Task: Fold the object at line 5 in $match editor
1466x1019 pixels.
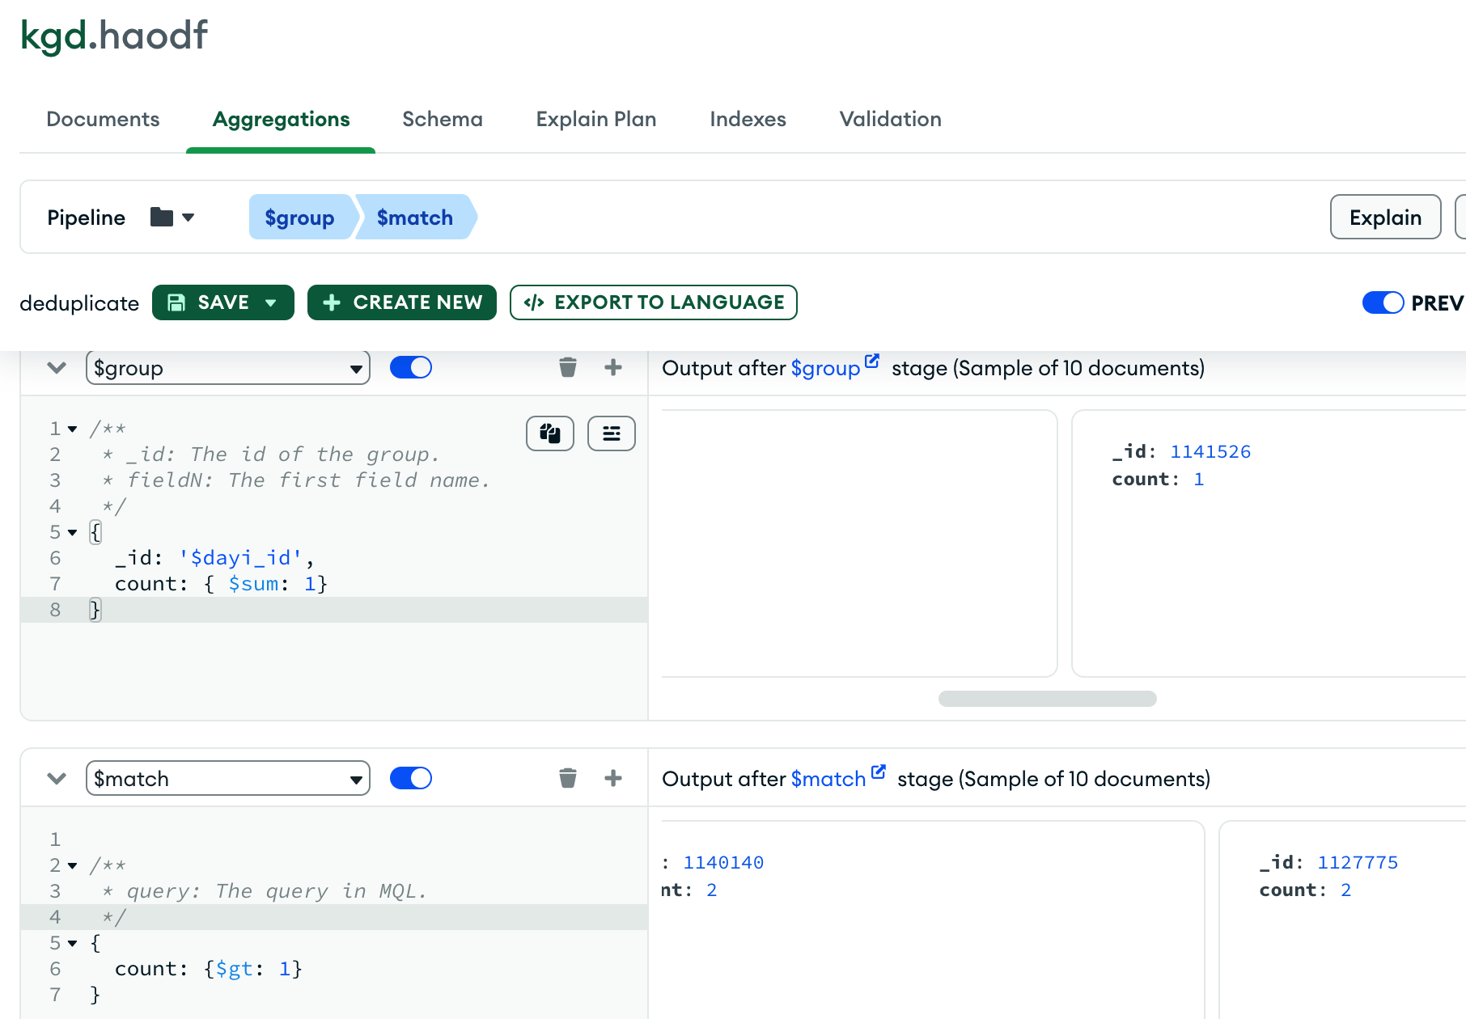Action: (73, 943)
